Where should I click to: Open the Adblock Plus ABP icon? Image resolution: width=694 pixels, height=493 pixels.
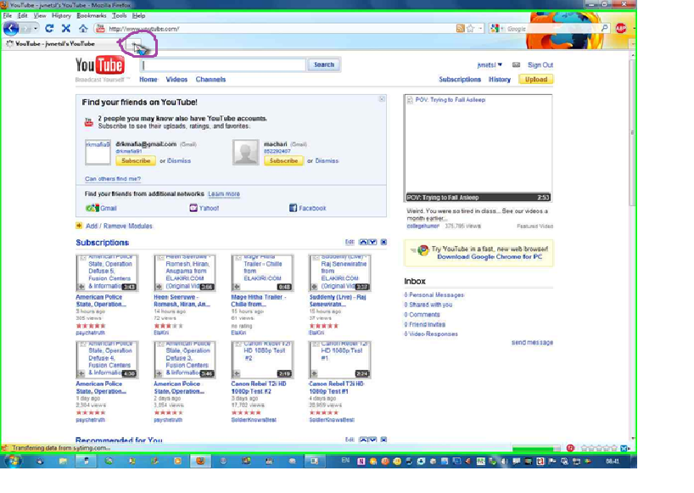click(620, 28)
